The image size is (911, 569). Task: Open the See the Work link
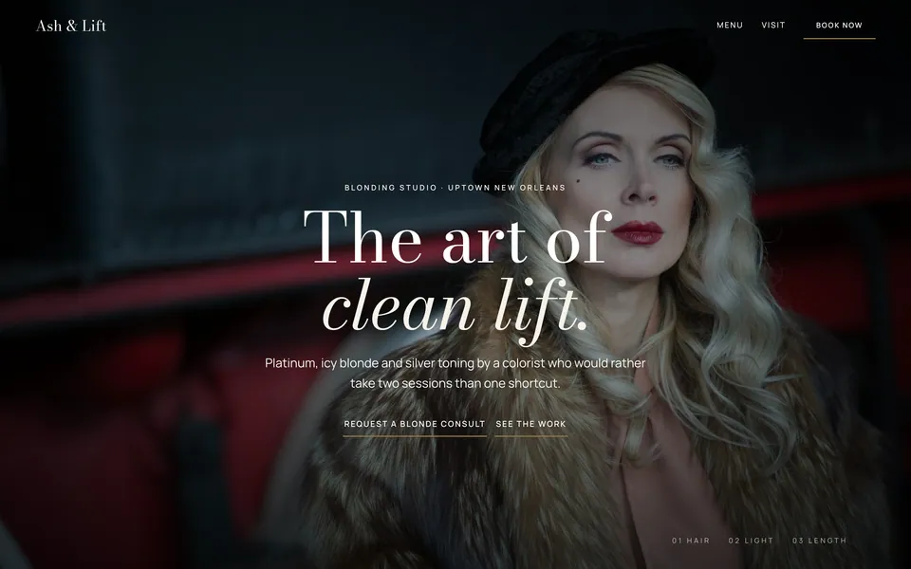pyautogui.click(x=530, y=425)
